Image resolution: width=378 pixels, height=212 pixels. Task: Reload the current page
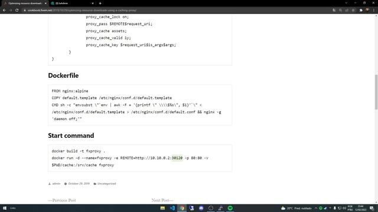tap(17, 11)
